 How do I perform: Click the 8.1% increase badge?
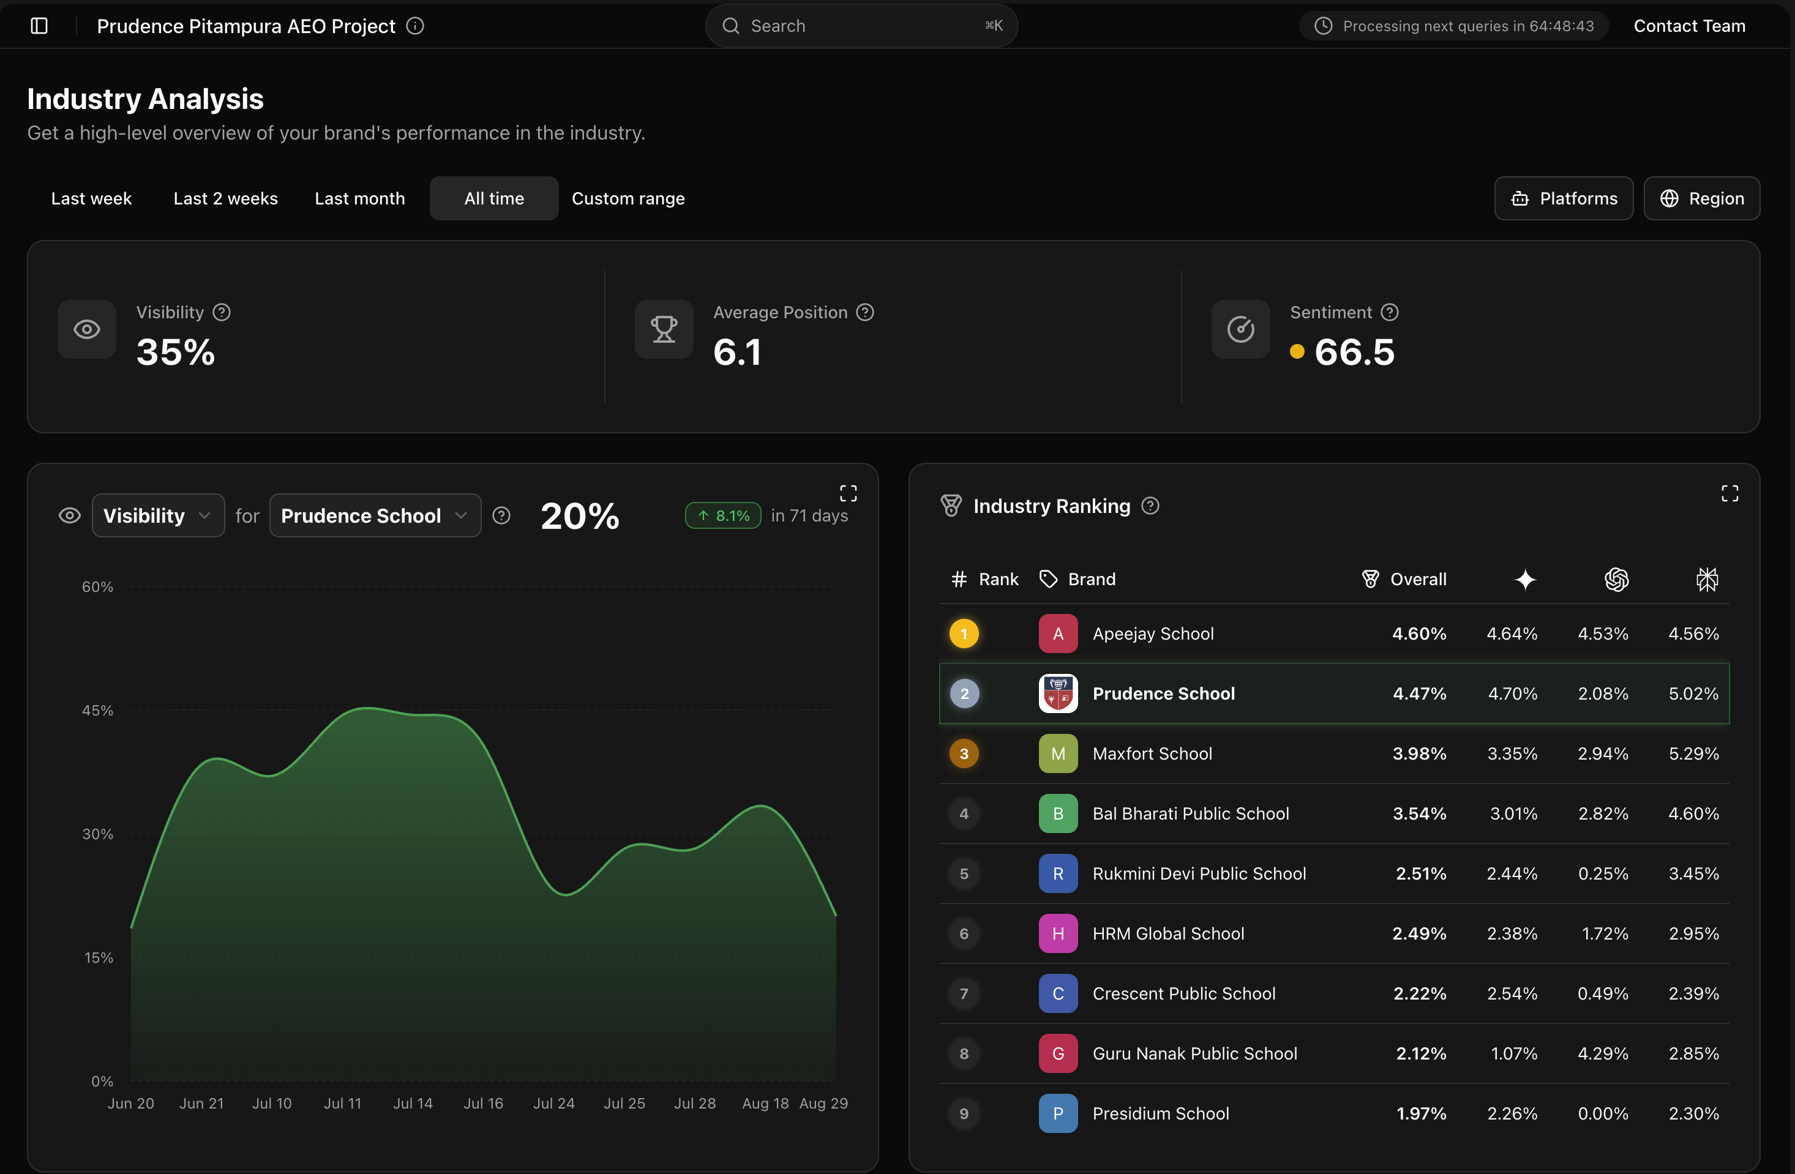[x=723, y=516]
